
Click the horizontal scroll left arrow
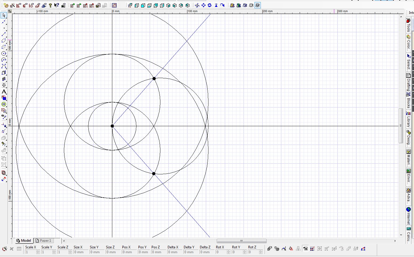tap(64, 241)
